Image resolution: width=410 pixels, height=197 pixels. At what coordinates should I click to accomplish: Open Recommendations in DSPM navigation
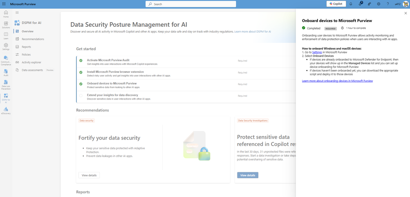tap(33, 39)
